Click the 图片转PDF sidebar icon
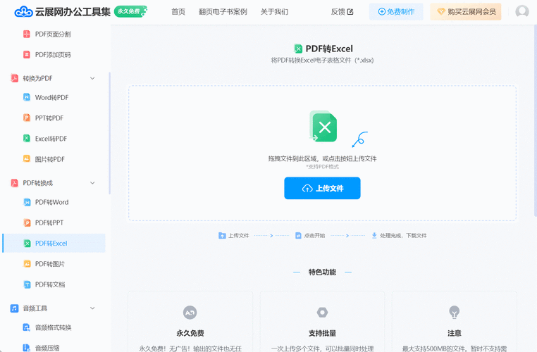 point(27,159)
